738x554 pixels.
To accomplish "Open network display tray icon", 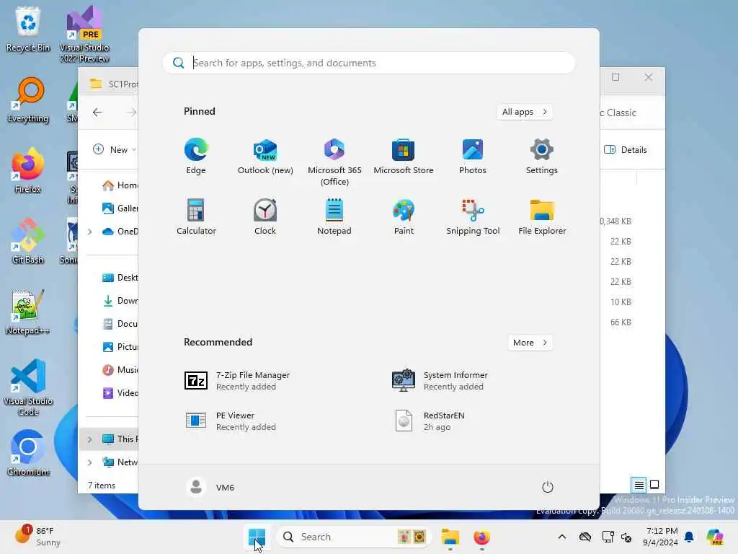I will [x=608, y=537].
